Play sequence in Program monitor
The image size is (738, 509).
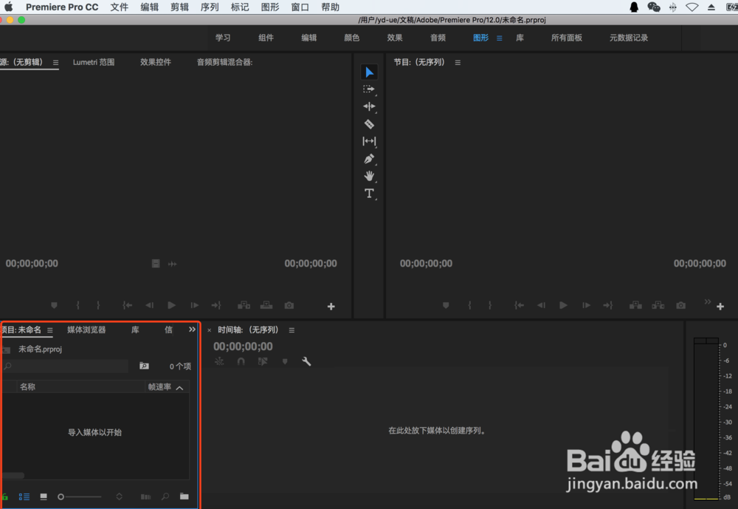[563, 305]
